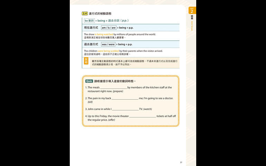Click the blank after 'the movie theater'
Screen dimensions: 266x166
point(143,116)
